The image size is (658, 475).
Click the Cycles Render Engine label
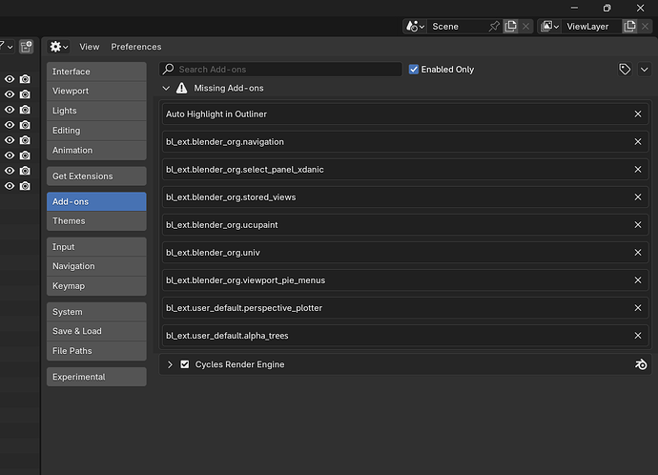tap(239, 364)
